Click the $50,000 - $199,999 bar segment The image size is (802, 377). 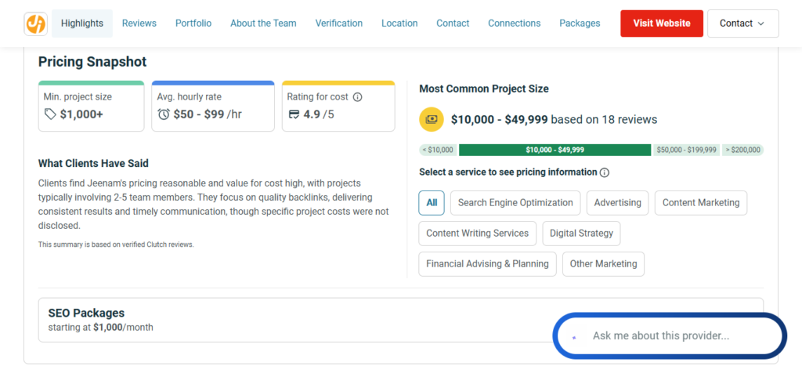coord(686,150)
